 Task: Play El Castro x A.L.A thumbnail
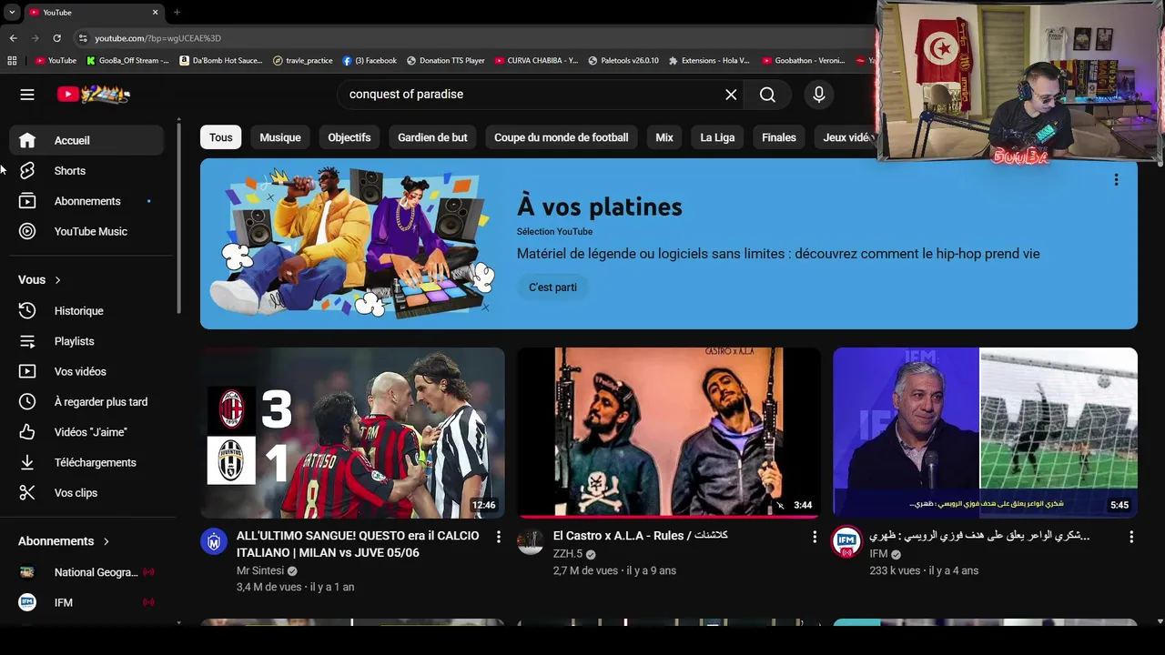click(x=669, y=433)
